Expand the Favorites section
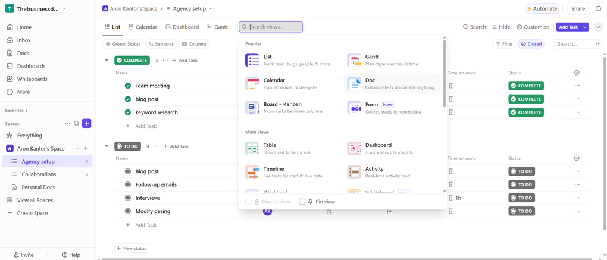Image resolution: width=607 pixels, height=260 pixels. [x=16, y=111]
